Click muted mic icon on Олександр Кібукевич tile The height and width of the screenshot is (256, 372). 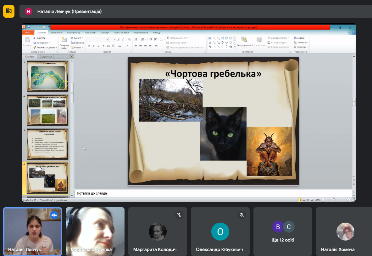coord(242,215)
